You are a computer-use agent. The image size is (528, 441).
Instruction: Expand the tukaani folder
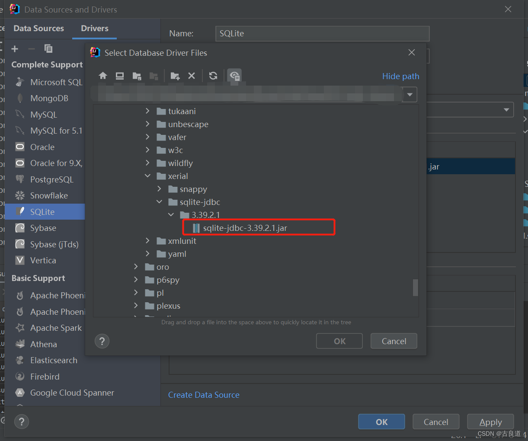(x=147, y=111)
